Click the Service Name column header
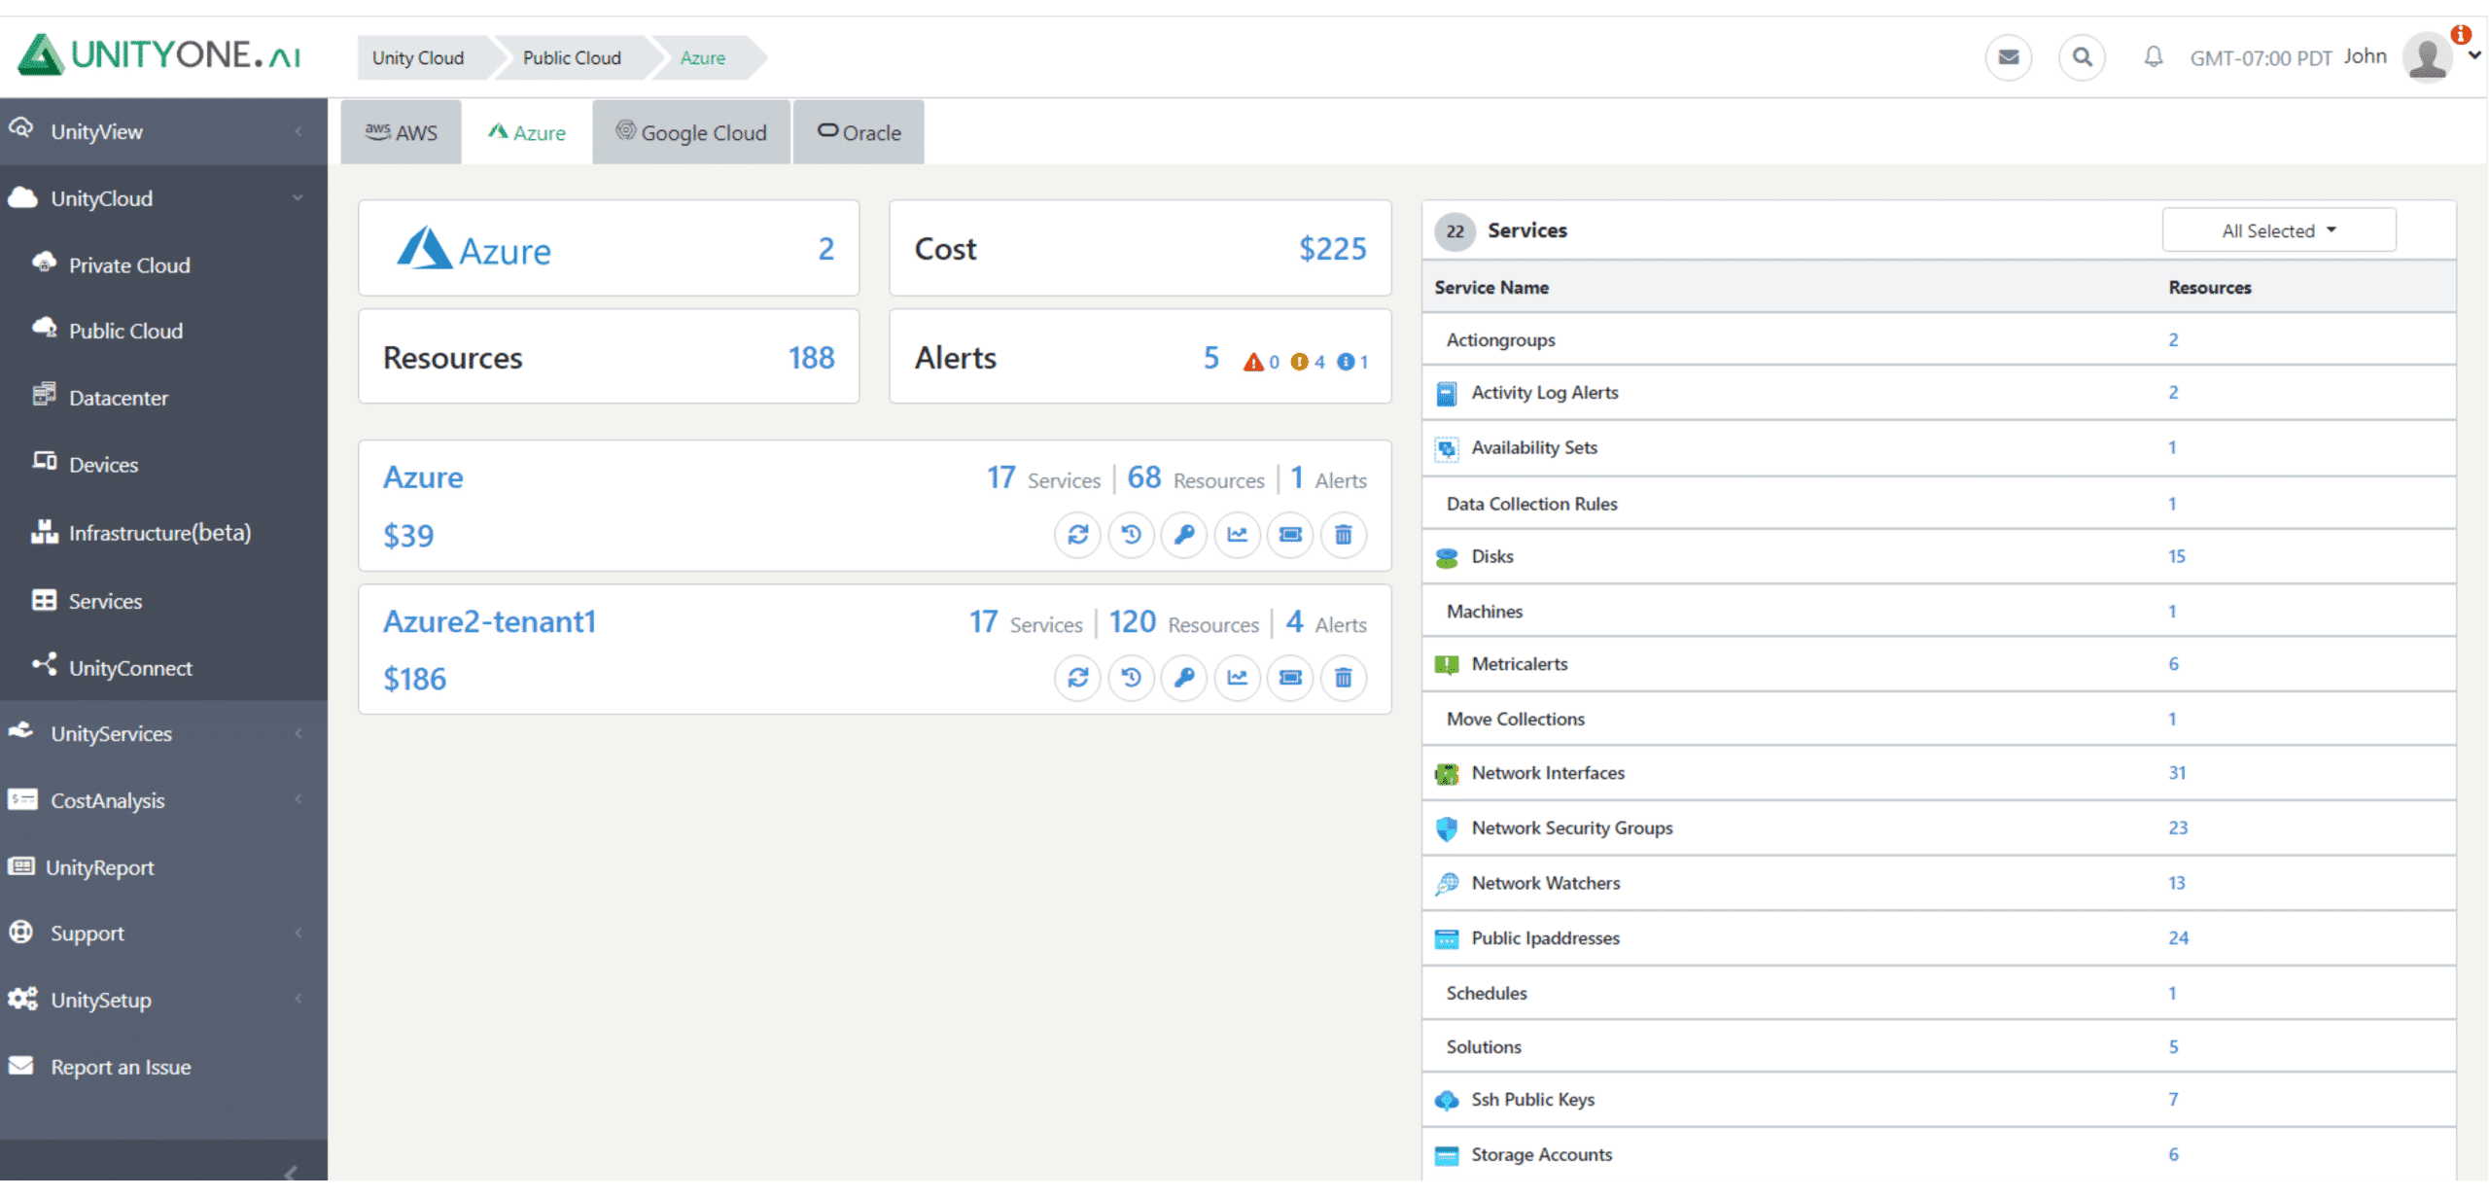2489x1197 pixels. (1491, 288)
